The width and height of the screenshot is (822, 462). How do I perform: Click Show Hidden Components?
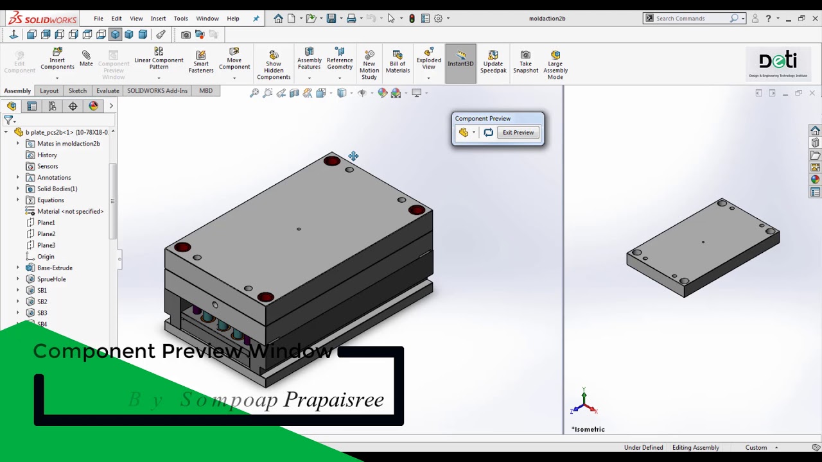coord(274,65)
